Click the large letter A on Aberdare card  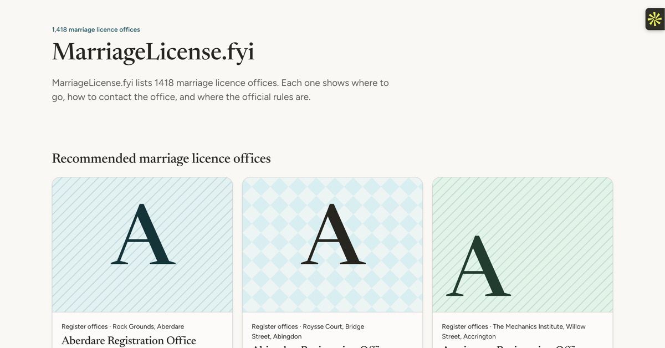coord(143,234)
